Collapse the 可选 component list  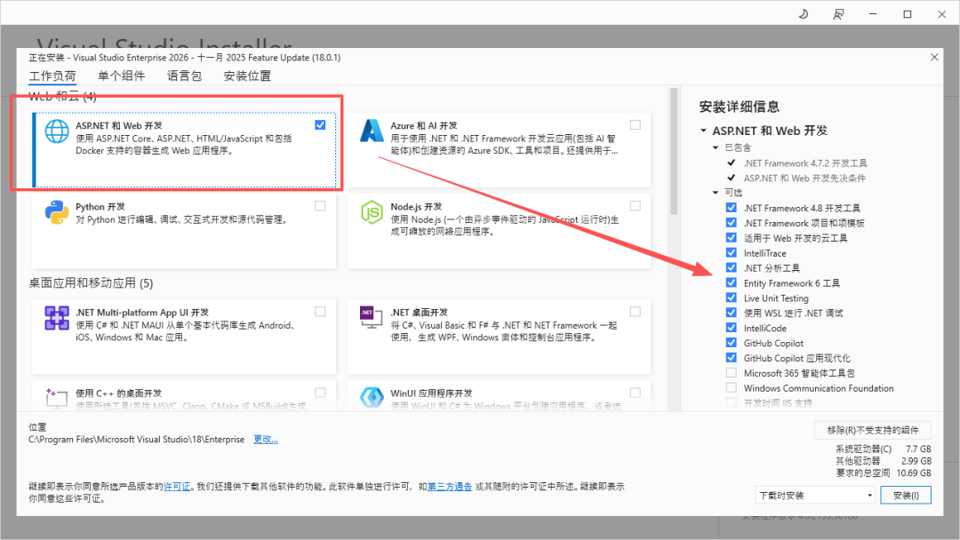pyautogui.click(x=717, y=192)
